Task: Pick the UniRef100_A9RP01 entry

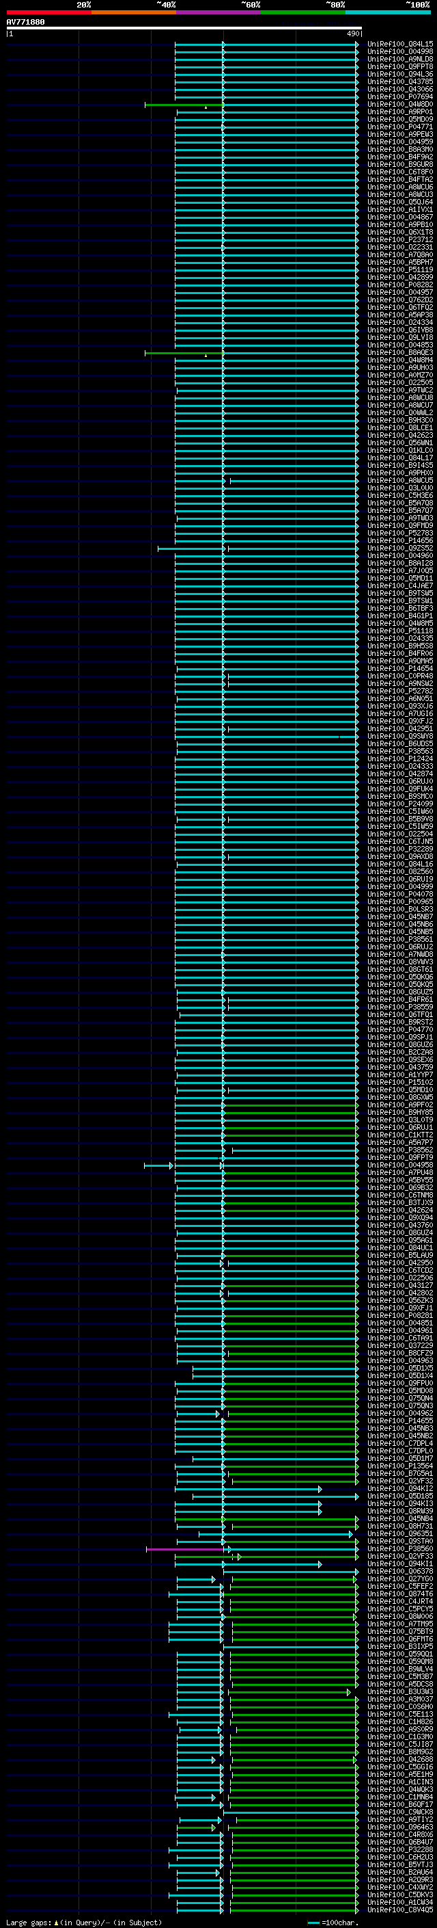Action: point(400,111)
